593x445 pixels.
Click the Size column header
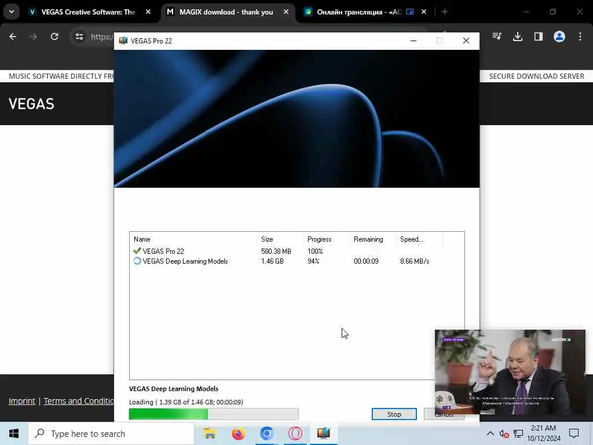pos(280,239)
